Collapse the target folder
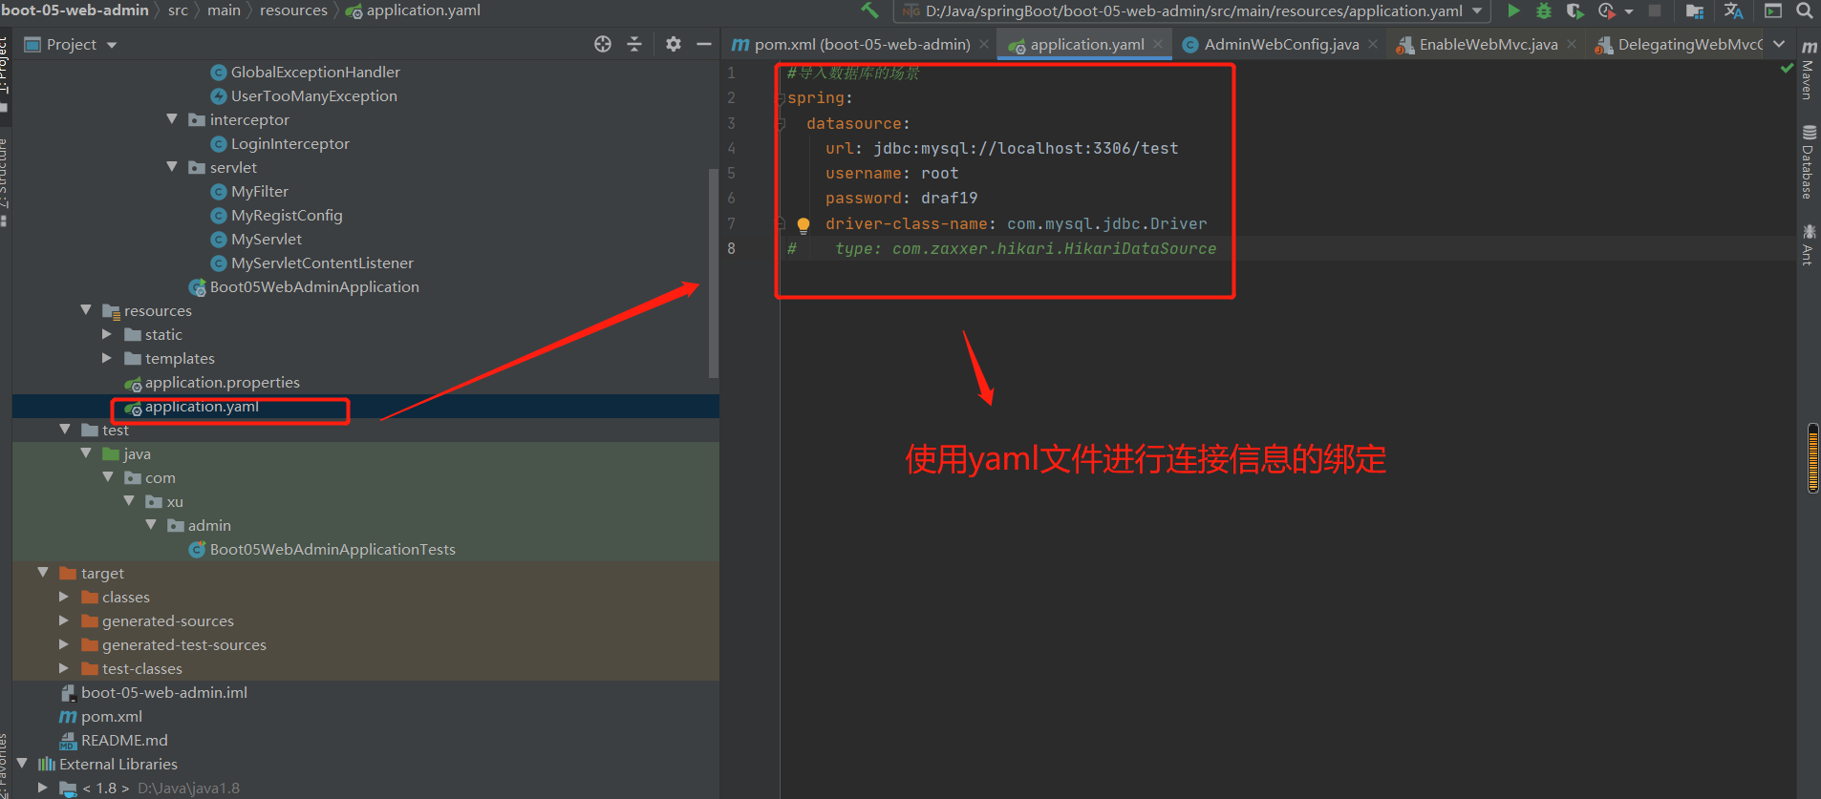The height and width of the screenshot is (799, 1821). coord(43,573)
